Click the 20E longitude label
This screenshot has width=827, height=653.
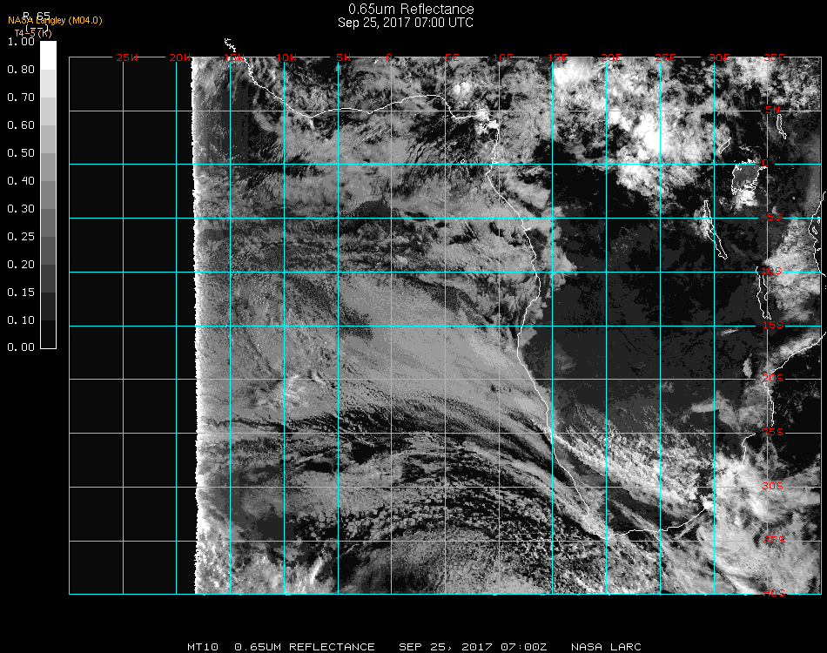611,57
